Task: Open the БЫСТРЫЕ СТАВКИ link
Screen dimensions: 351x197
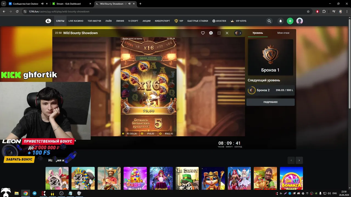Action: coord(198,21)
